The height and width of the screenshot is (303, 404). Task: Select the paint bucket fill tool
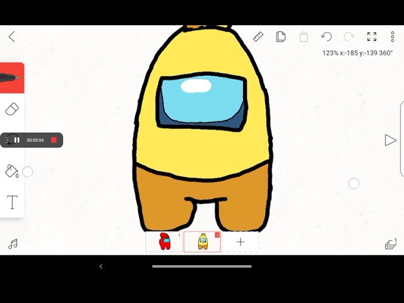(12, 171)
